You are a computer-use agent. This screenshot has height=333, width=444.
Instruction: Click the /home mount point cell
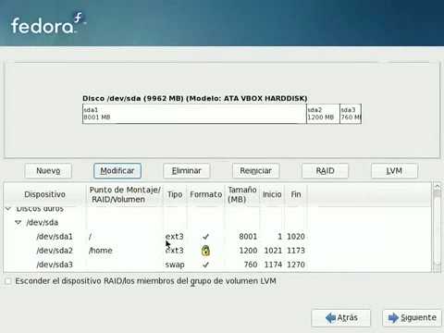click(101, 251)
